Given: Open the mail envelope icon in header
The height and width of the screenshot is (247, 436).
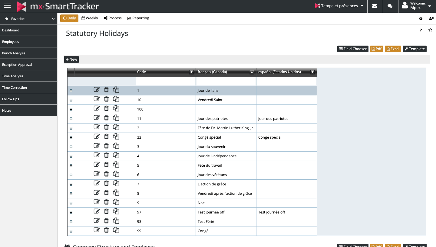Looking at the screenshot, I should [x=375, y=6].
